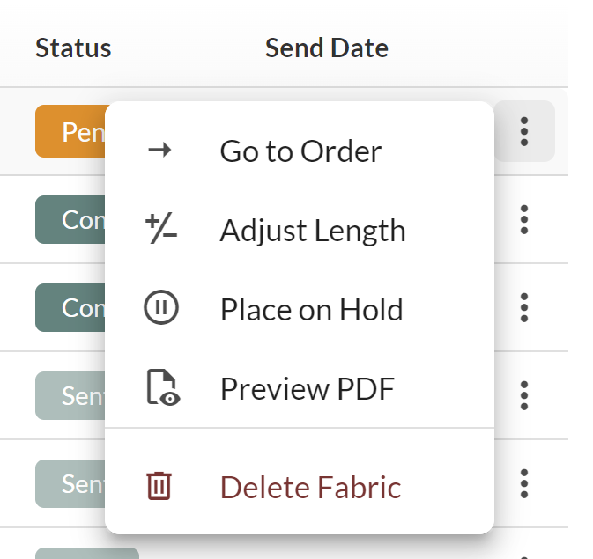Open three-dot menu of second Con row
The image size is (593, 559).
coord(524,307)
